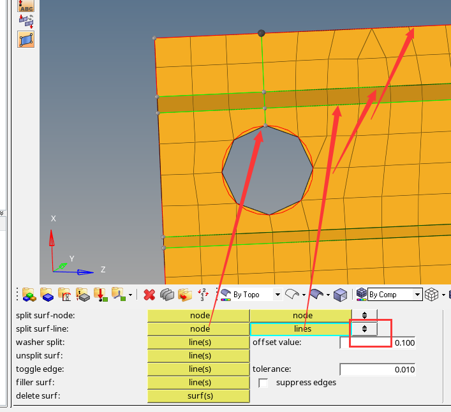
Task: Click the line(s) selector for washer split
Action: pos(198,342)
